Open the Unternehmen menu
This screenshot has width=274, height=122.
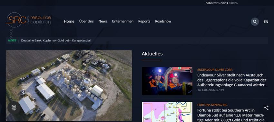[x=122, y=22]
